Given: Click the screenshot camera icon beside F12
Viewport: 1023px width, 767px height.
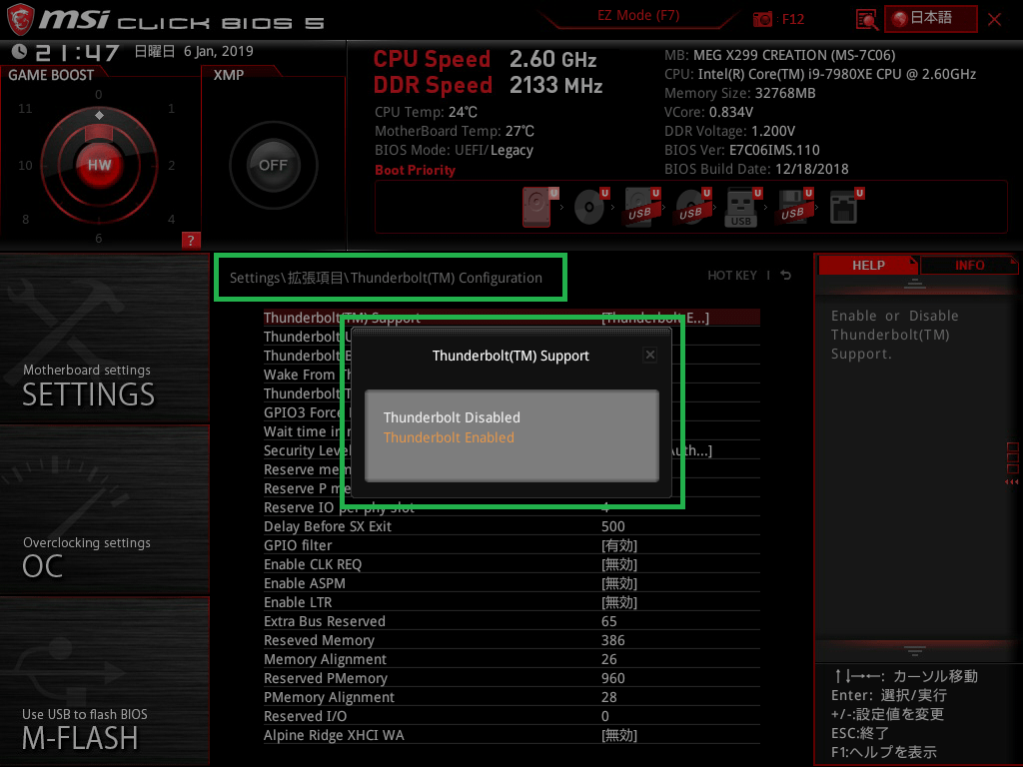Looking at the screenshot, I should (x=762, y=20).
